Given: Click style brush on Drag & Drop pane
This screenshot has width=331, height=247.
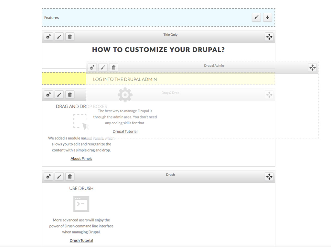Looking at the screenshot, I should [x=59, y=95].
